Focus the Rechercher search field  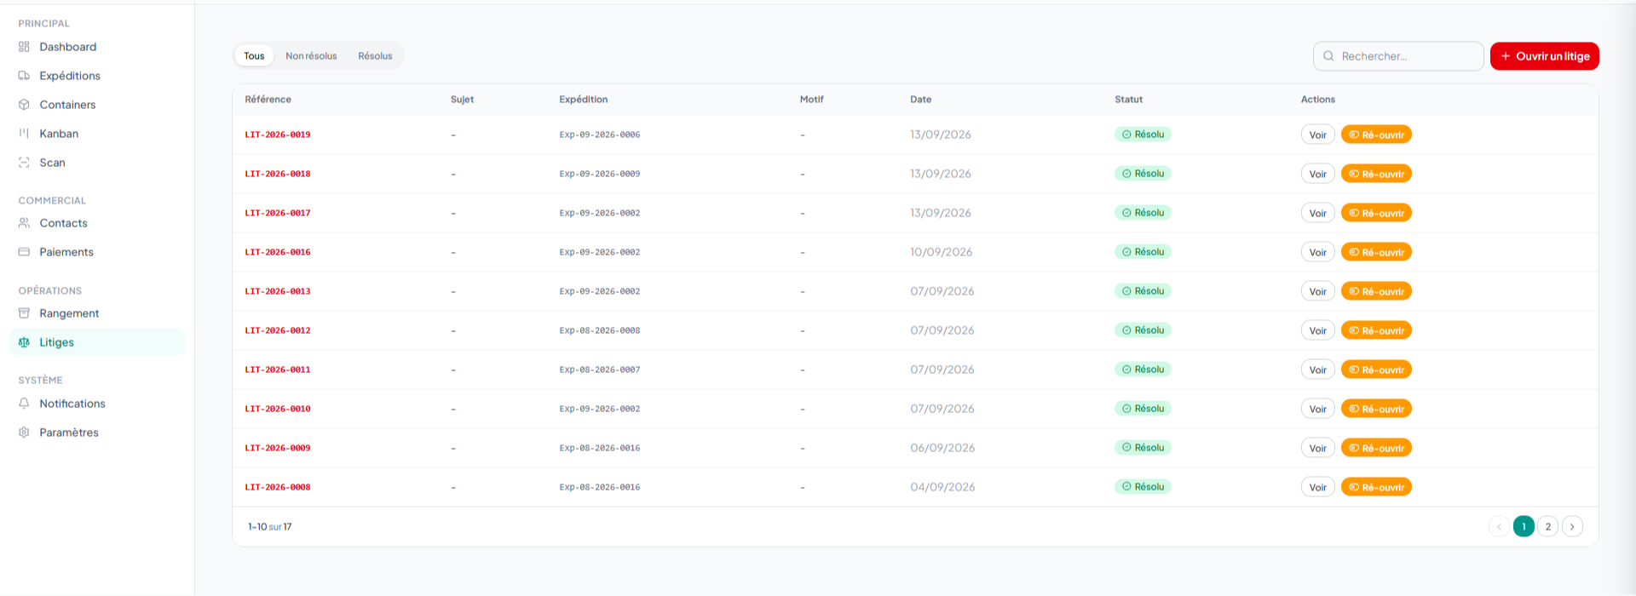pos(1397,56)
